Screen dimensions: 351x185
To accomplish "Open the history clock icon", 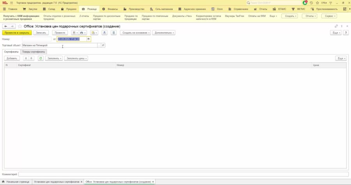I will (311, 3).
